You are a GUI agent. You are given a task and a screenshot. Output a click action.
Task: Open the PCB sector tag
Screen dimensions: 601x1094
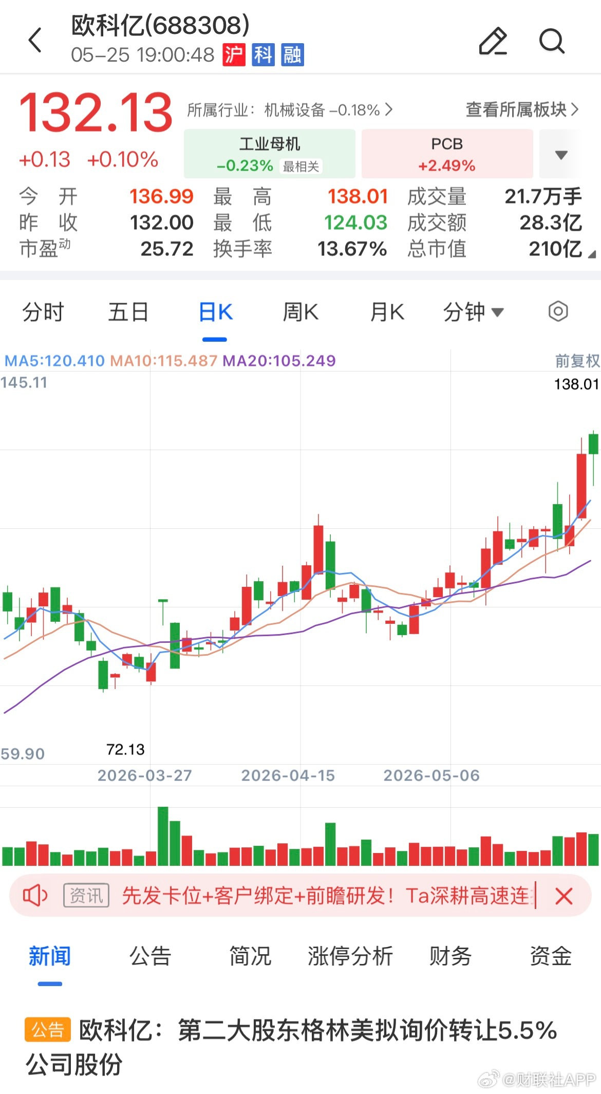tap(447, 154)
